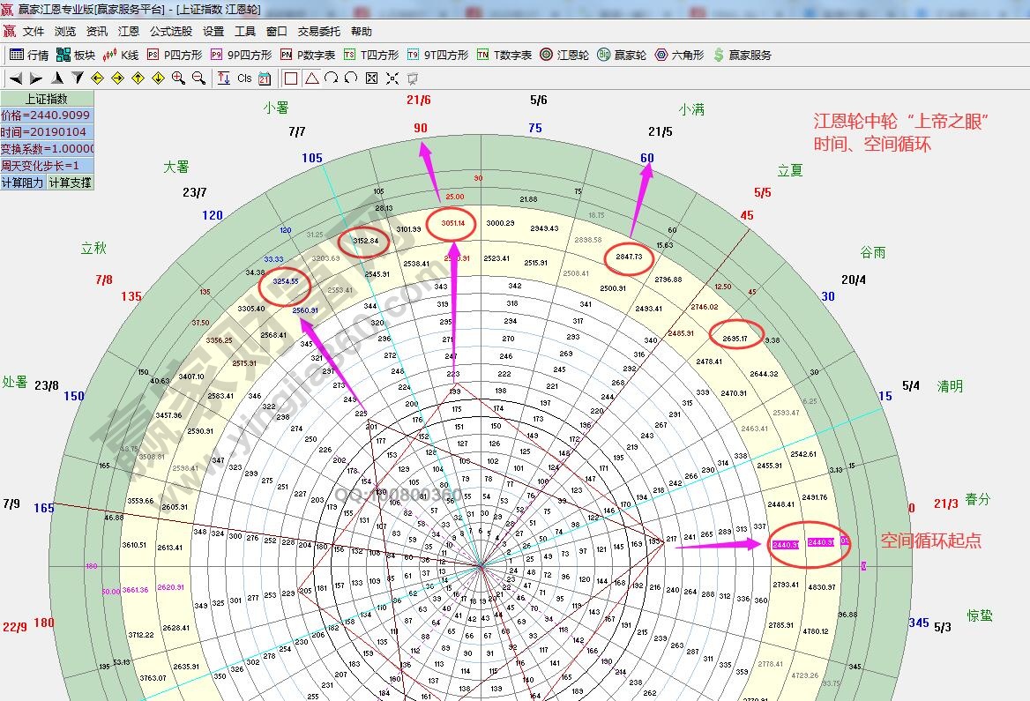Open the 交易委托 menu

[x=318, y=31]
